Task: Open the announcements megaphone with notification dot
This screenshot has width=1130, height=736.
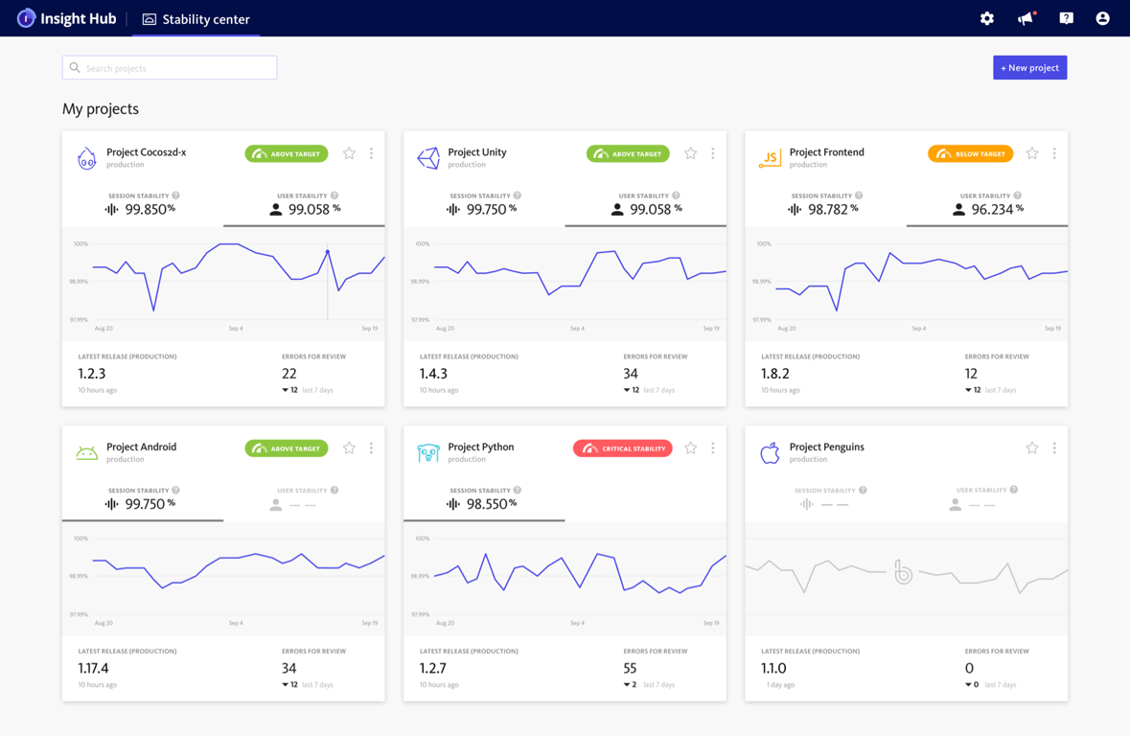Action: 1025,17
